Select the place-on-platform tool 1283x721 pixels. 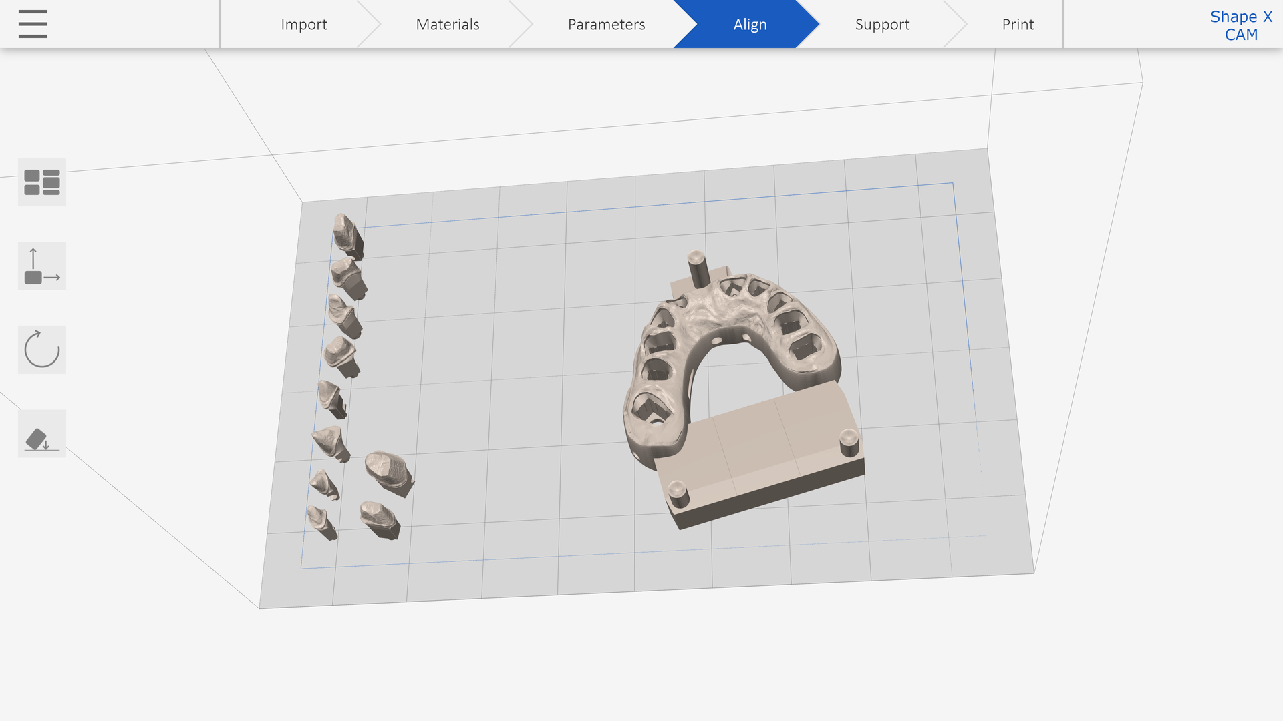42,434
